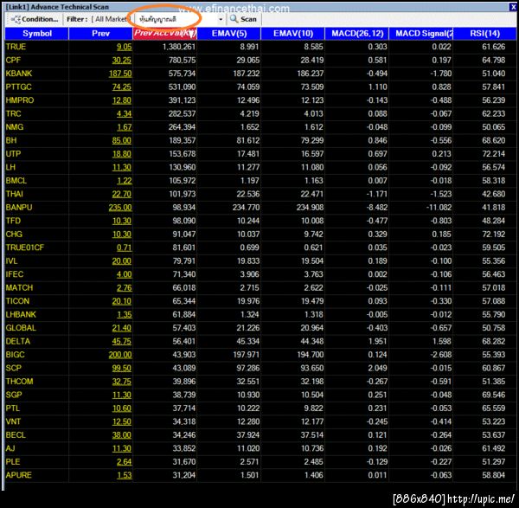Select the BIGC symbol
Image resolution: width=519 pixels, height=508 pixels.
(x=16, y=355)
